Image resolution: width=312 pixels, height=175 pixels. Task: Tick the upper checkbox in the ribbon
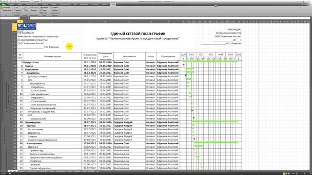[24, 8]
